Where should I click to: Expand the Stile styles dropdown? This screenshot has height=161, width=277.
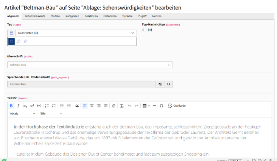(51, 114)
